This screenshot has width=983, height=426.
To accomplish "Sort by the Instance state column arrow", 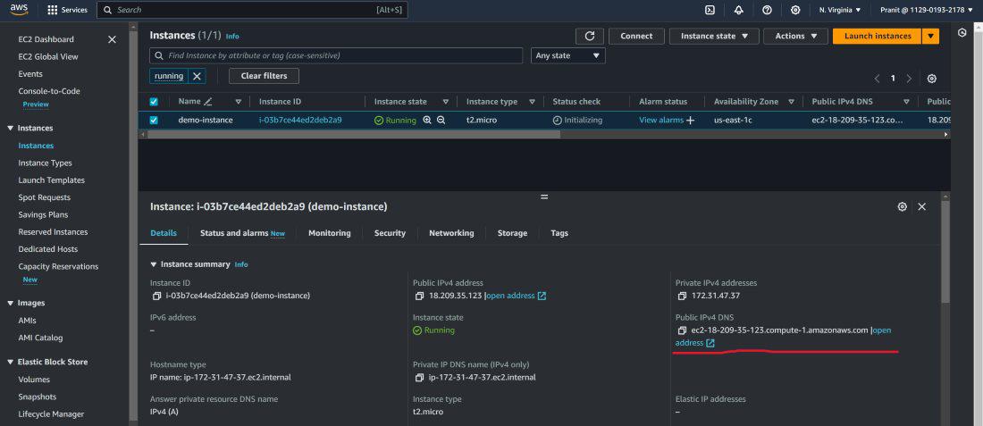I will pos(446,102).
